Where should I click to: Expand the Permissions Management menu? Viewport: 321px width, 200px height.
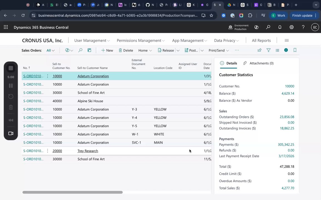coord(141,41)
